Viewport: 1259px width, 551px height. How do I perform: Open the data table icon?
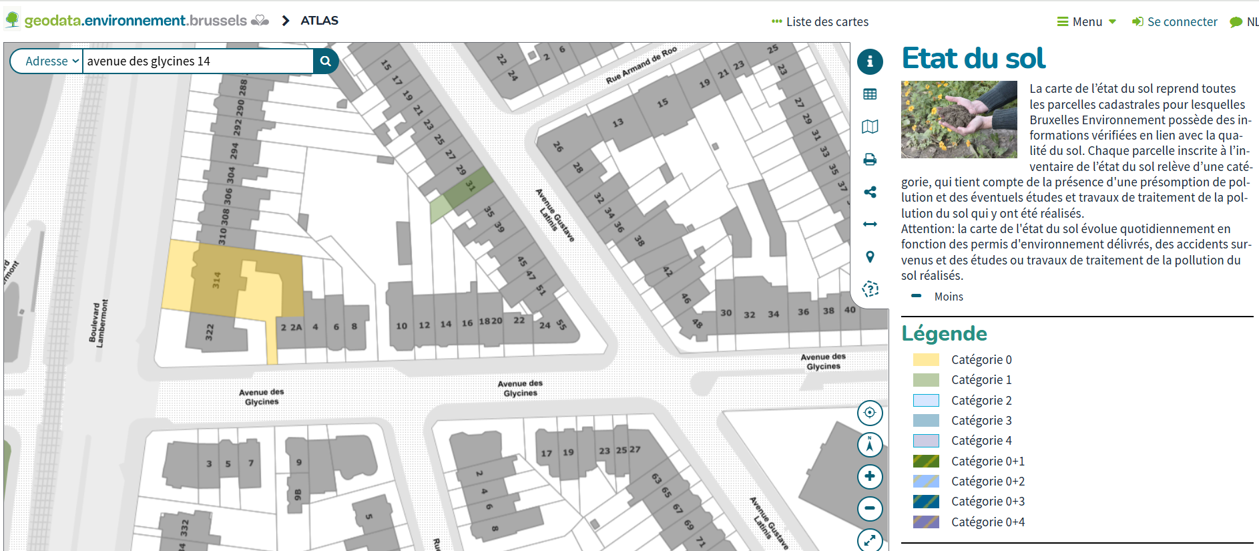coord(870,94)
